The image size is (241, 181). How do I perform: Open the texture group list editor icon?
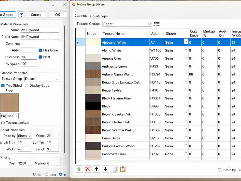tap(156, 24)
